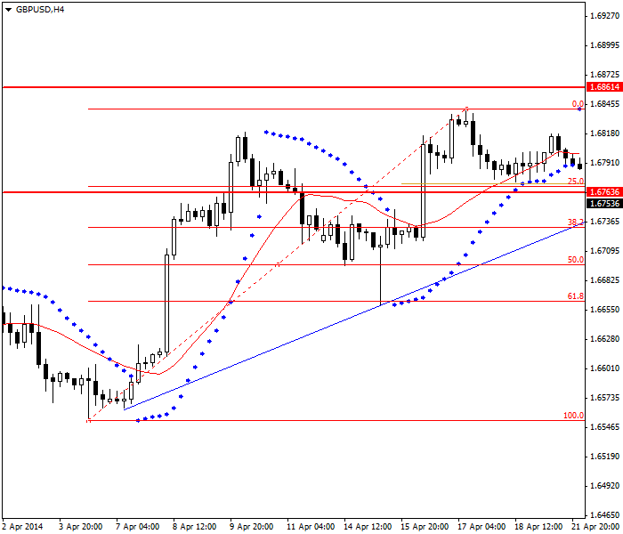623x534 pixels.
Task: Select the Fibonacci 50.0 level label
Action: 575,260
